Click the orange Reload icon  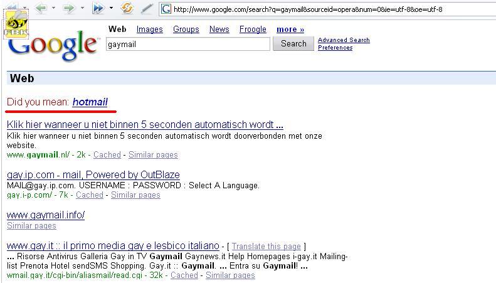[127, 8]
